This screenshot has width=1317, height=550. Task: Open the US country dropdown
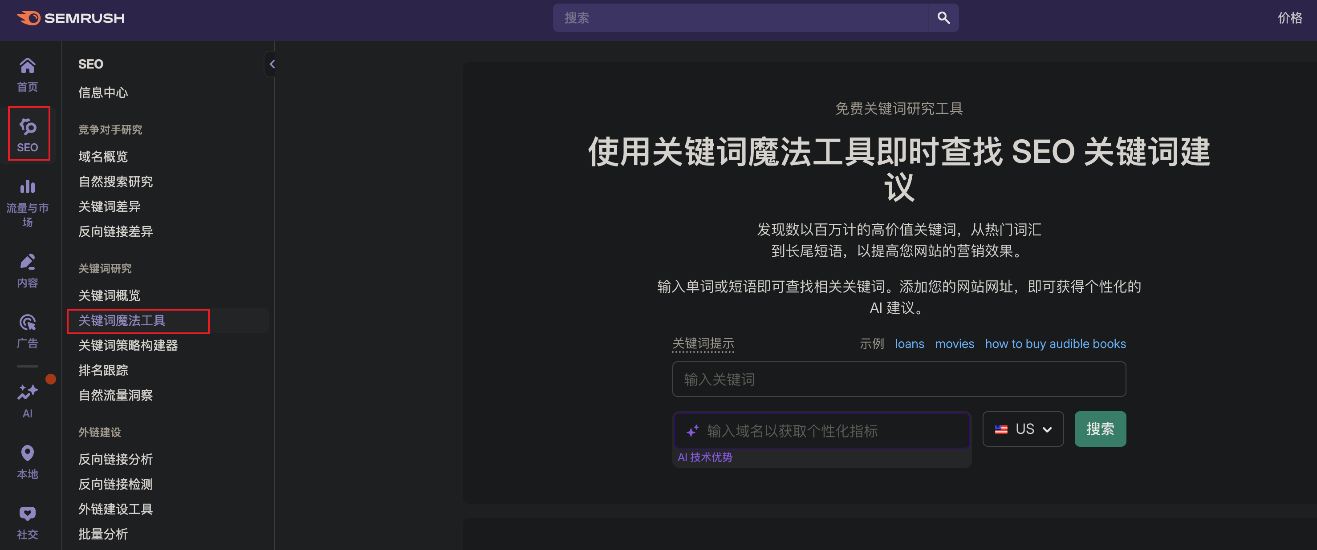coord(1023,429)
